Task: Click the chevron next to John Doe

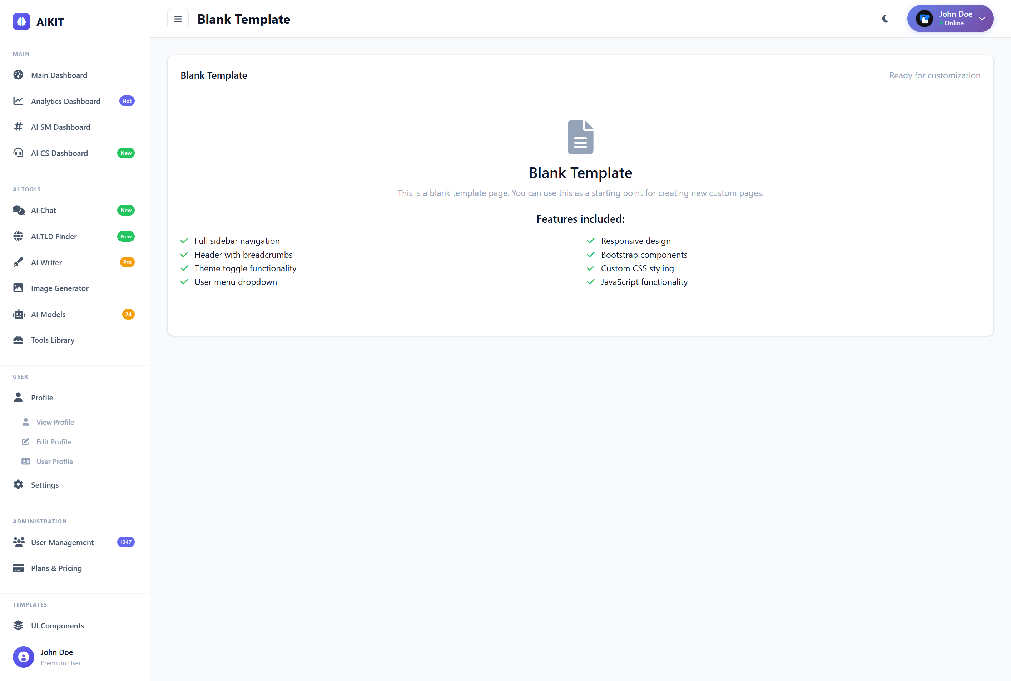Action: tap(982, 19)
